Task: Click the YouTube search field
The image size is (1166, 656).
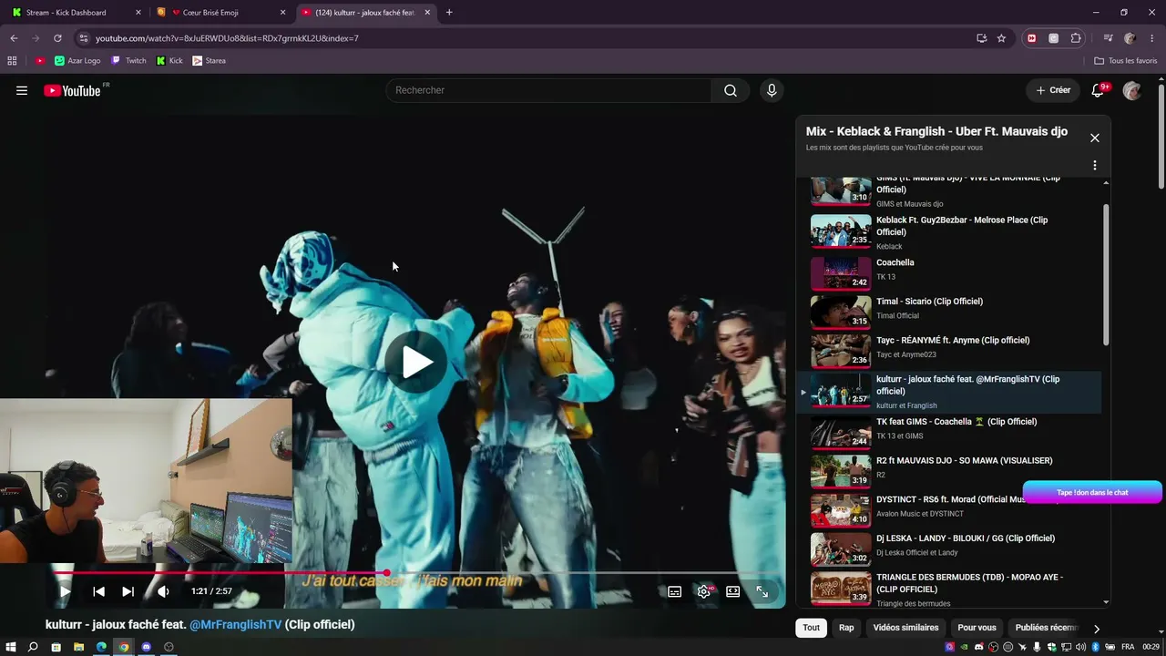Action: click(x=548, y=90)
